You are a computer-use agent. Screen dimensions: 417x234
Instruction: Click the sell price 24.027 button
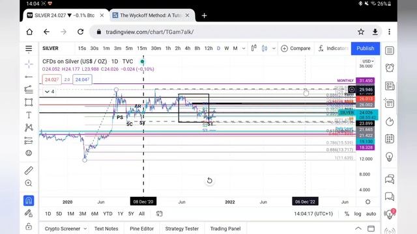click(x=51, y=79)
